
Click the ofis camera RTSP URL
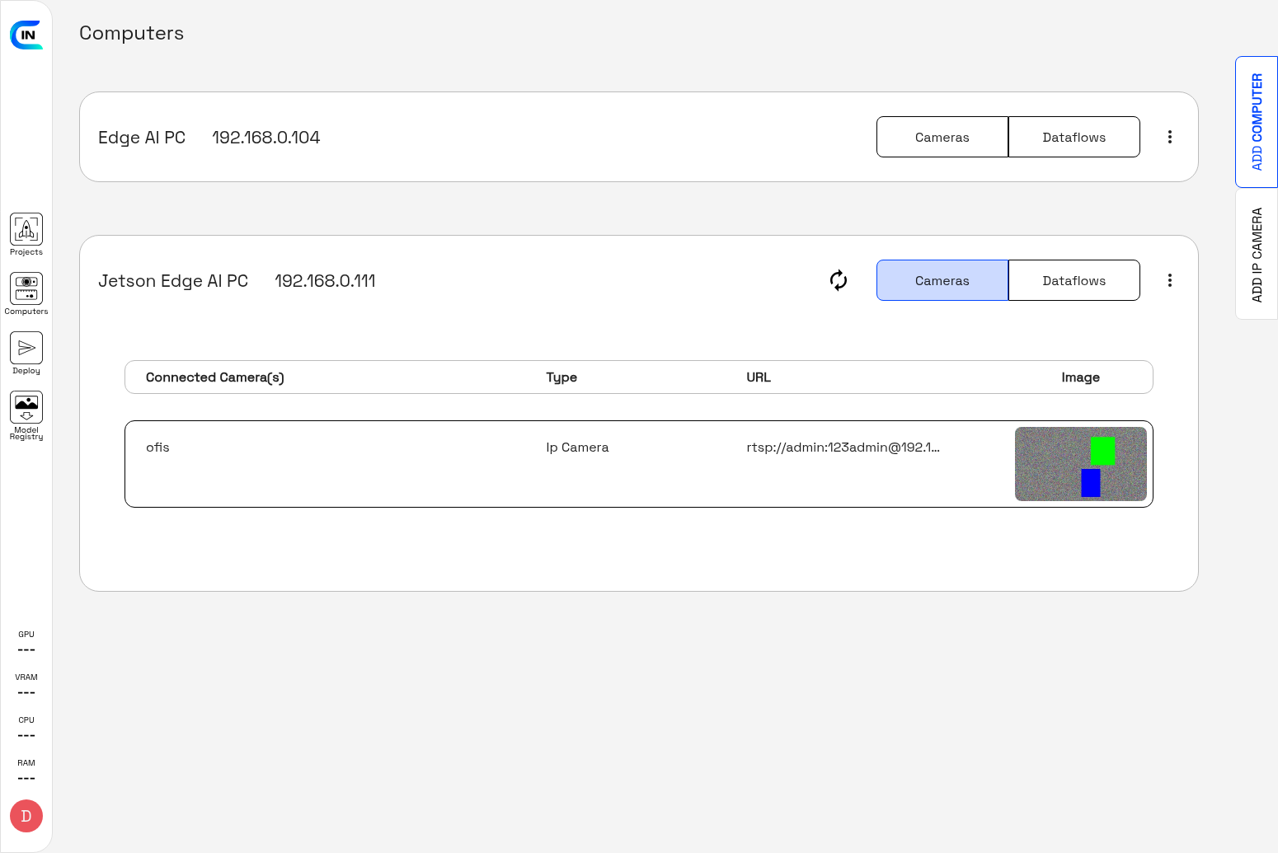[843, 448]
